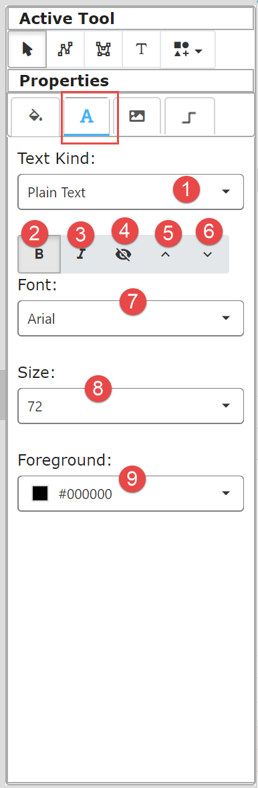The width and height of the screenshot is (258, 788).
Task: Switch to the text properties tab
Action: pyautogui.click(x=87, y=116)
